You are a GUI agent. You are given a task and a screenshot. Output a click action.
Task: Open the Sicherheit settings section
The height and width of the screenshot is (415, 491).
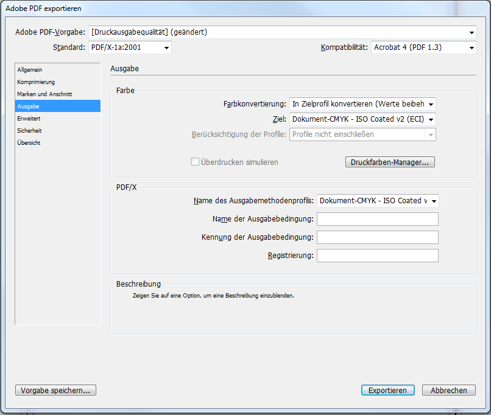pyautogui.click(x=30, y=131)
